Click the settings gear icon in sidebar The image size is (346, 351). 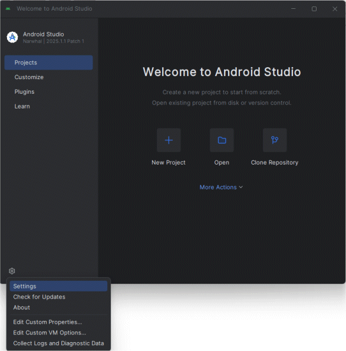(x=12, y=271)
